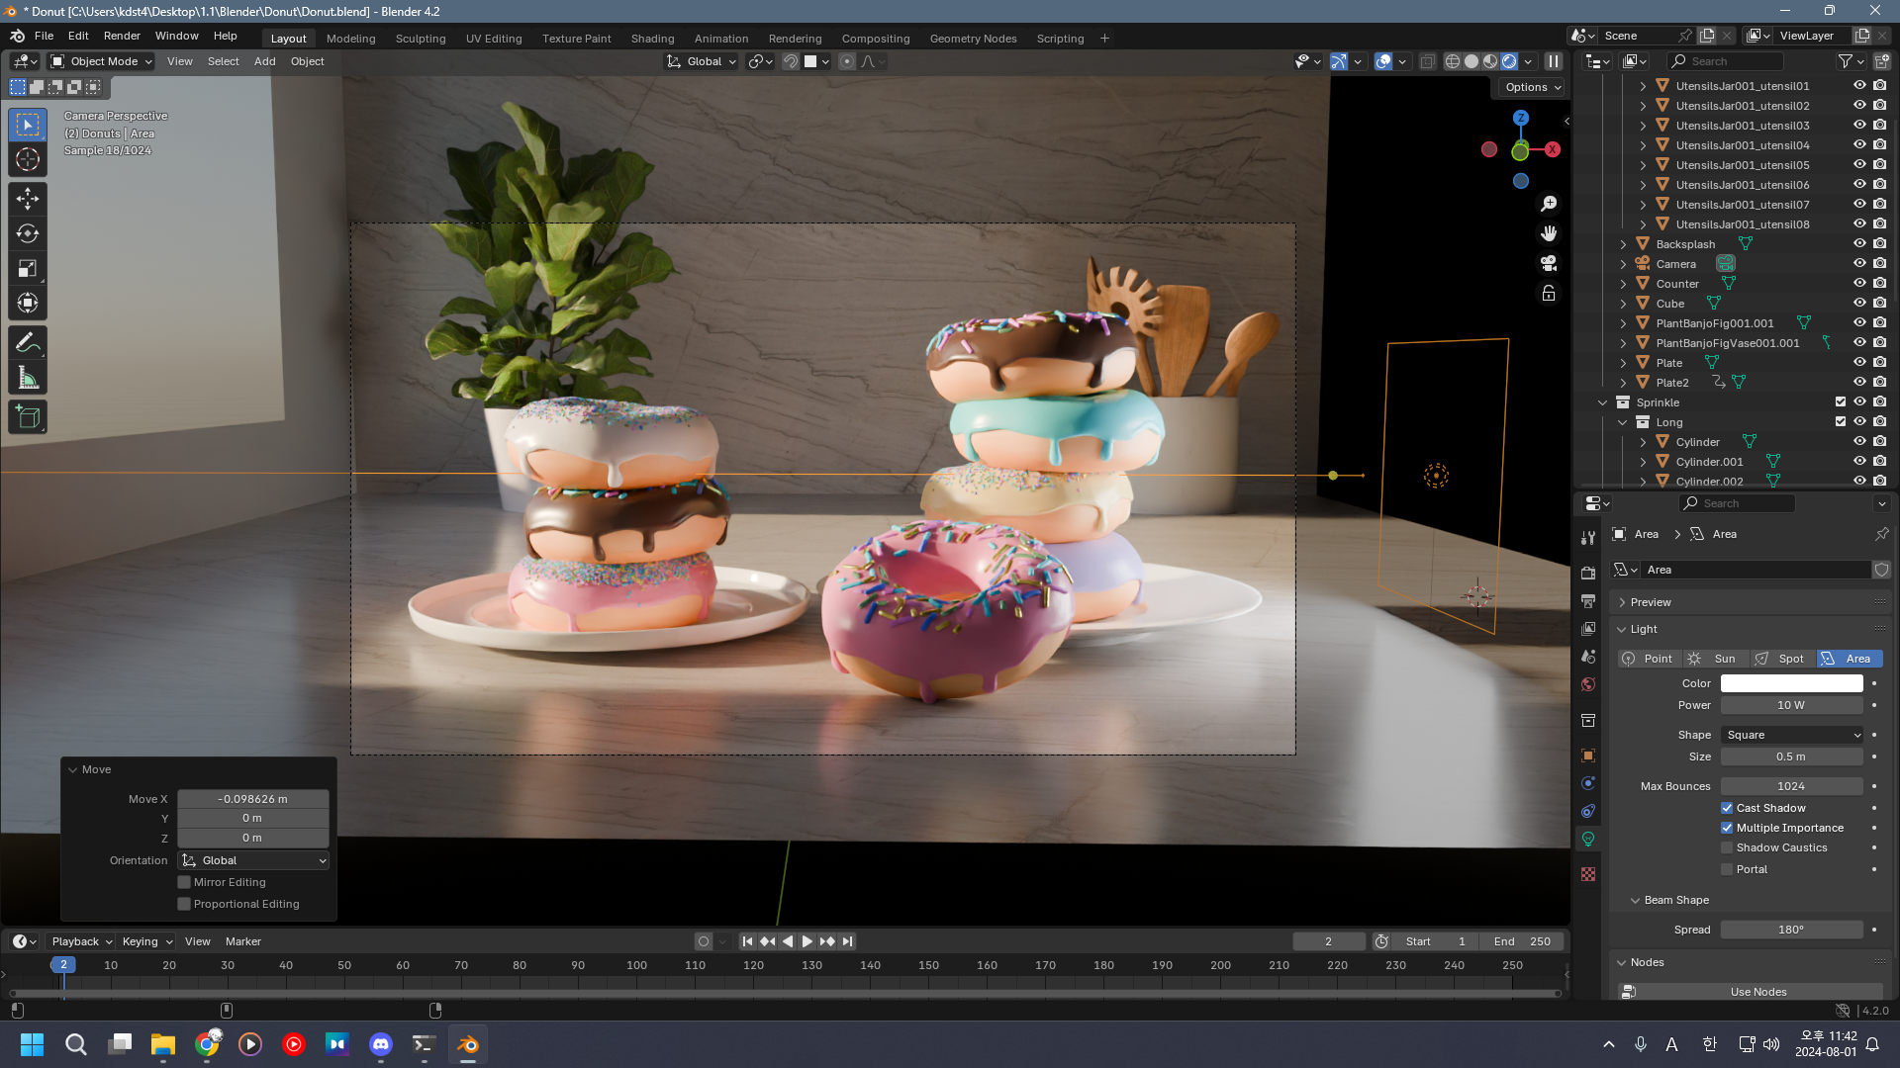The image size is (1900, 1068).
Task: Click the Use Nodes button
Action: click(x=1757, y=992)
